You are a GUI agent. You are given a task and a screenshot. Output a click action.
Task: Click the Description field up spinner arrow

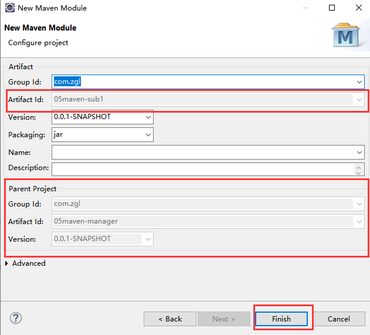coord(358,167)
